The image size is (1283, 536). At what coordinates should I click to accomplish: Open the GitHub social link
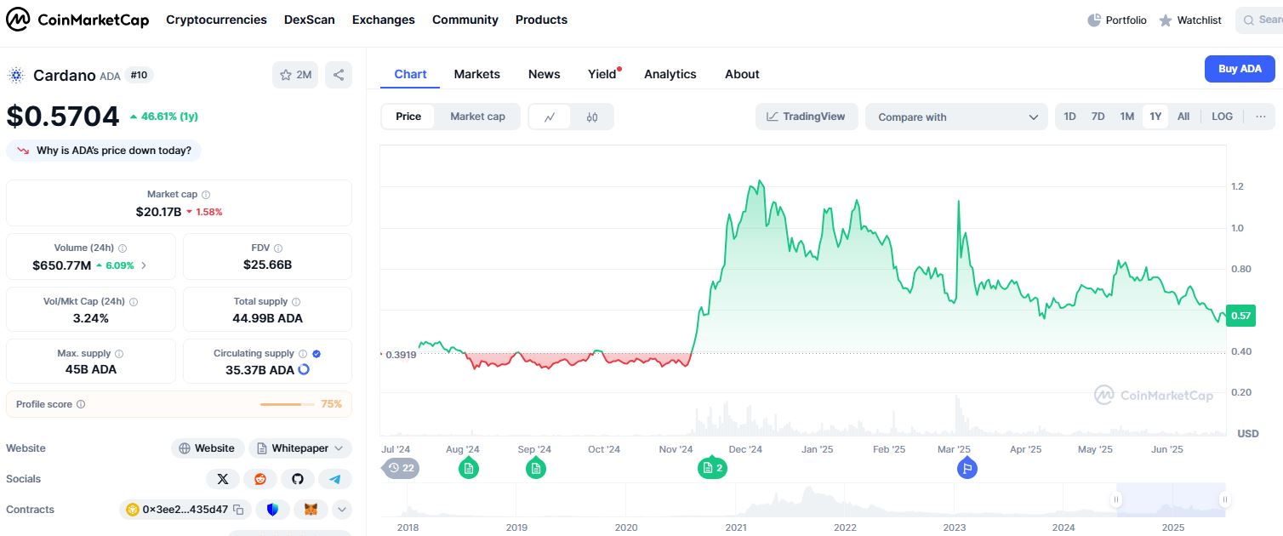tap(298, 479)
